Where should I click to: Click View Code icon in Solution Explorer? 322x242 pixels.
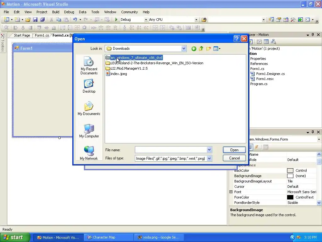tap(259, 42)
